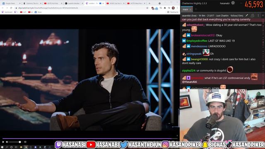Select the active Twitch clip tab
This screenshot has height=149, width=265.
pos(95,3)
